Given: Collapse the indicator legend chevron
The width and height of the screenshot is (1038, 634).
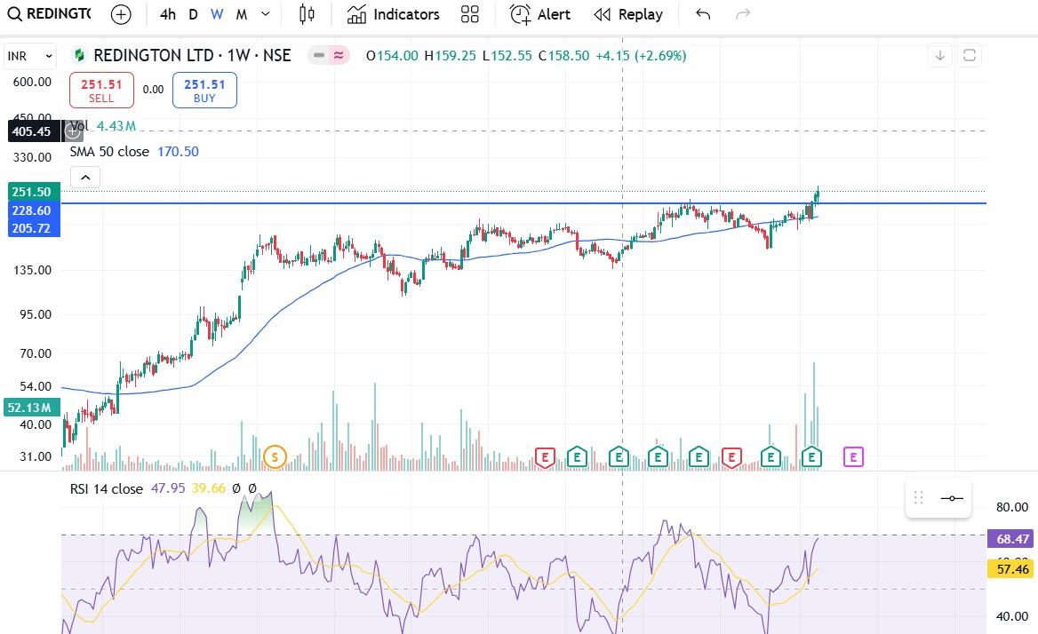Looking at the screenshot, I should (85, 178).
